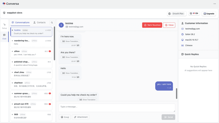Viewport: 219px width, 123px height.
Task: Show translation for order check message
Action: [x=87, y=100]
